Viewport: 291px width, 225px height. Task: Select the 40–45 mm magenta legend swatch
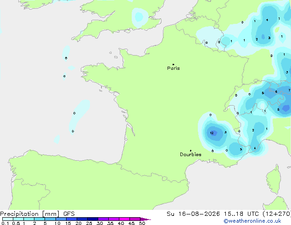click(x=124, y=219)
